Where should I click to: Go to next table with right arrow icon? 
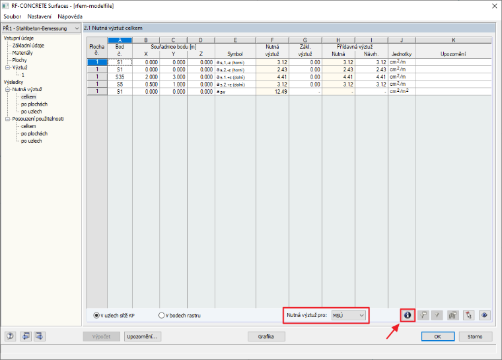click(40, 336)
